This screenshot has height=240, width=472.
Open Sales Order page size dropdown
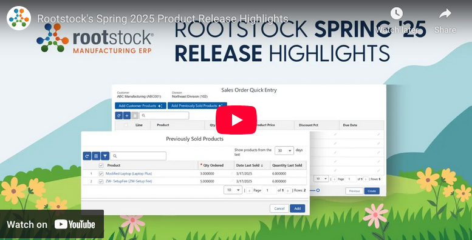(321, 179)
